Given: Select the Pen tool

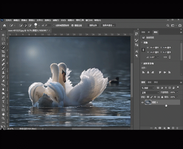Looking at the screenshot, I should pyautogui.click(x=3, y=98).
